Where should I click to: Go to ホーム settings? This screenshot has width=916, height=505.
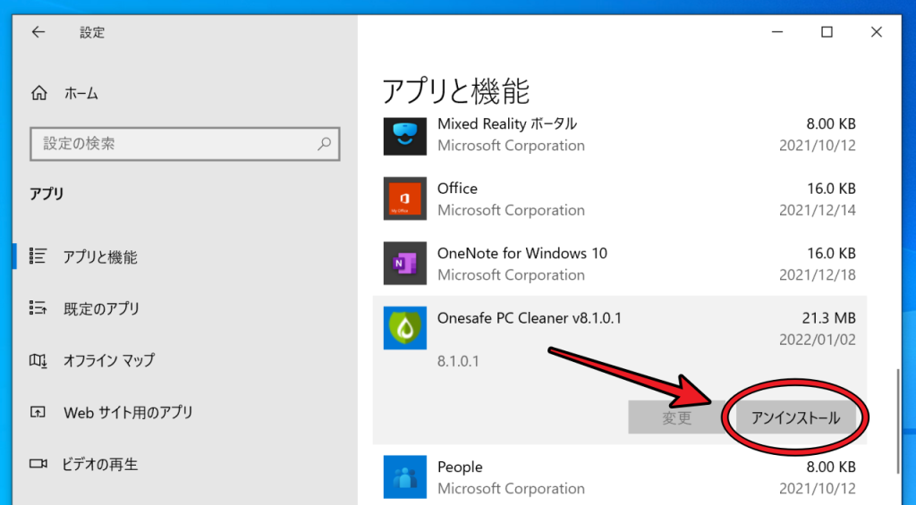tap(81, 94)
